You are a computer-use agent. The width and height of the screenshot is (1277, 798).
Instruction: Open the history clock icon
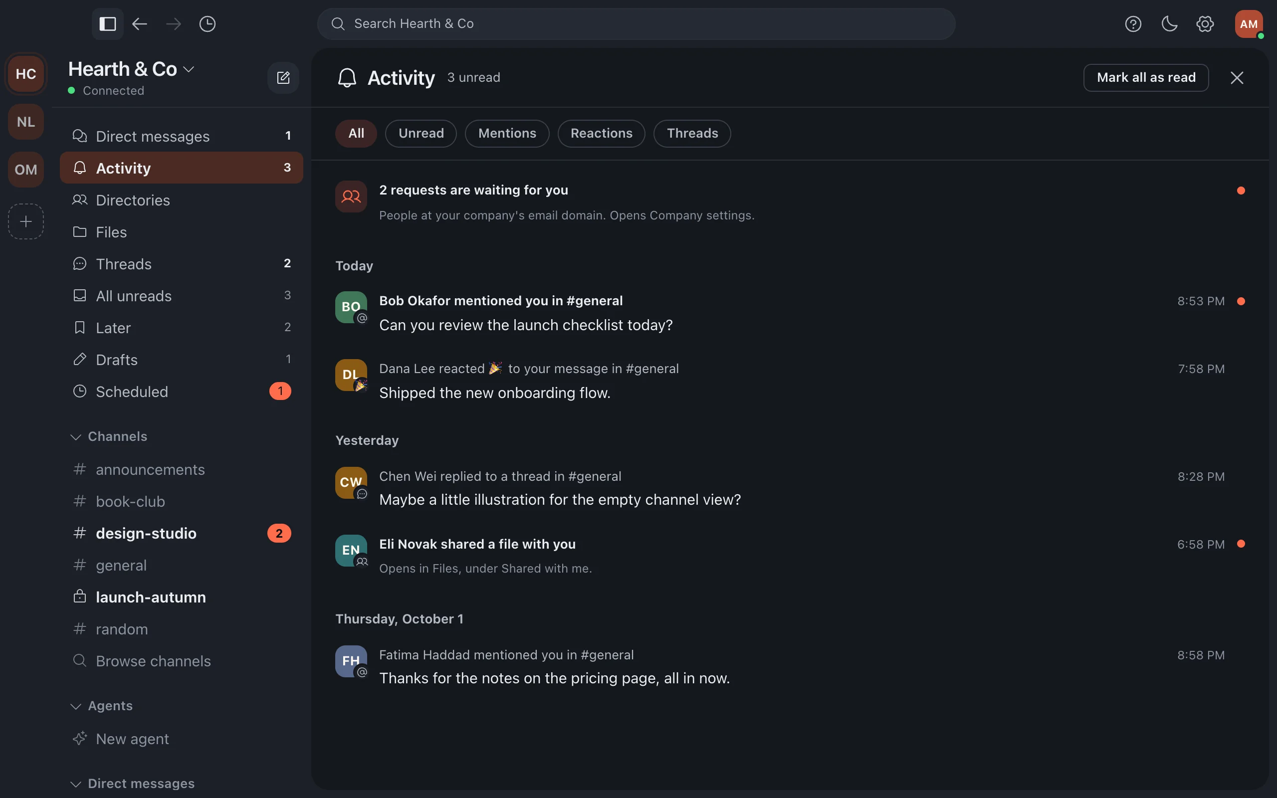208,24
